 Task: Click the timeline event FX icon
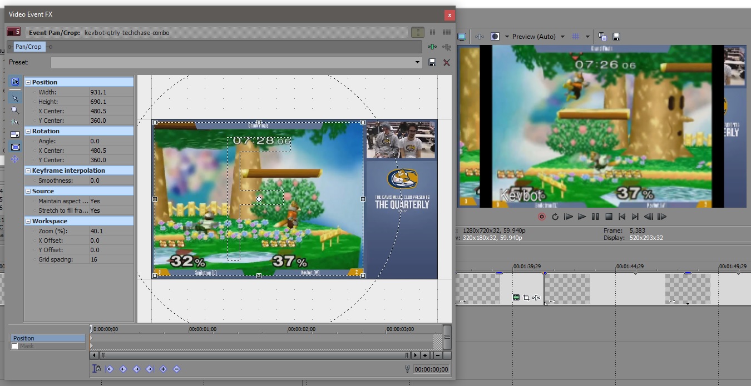coord(536,298)
